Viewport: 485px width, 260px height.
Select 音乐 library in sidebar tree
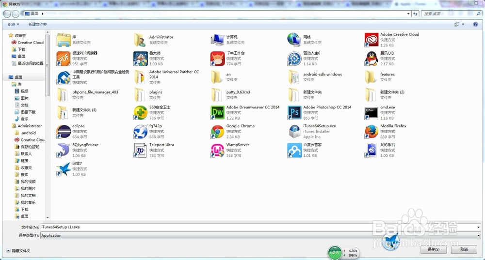coord(21,119)
